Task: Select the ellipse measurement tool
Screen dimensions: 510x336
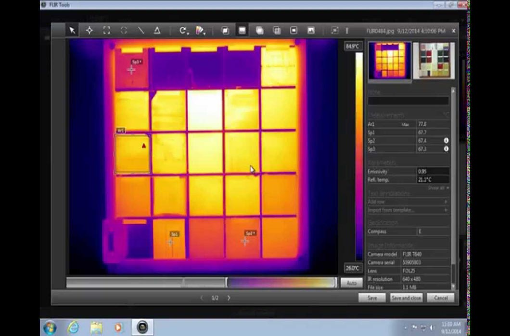Action: 124,30
